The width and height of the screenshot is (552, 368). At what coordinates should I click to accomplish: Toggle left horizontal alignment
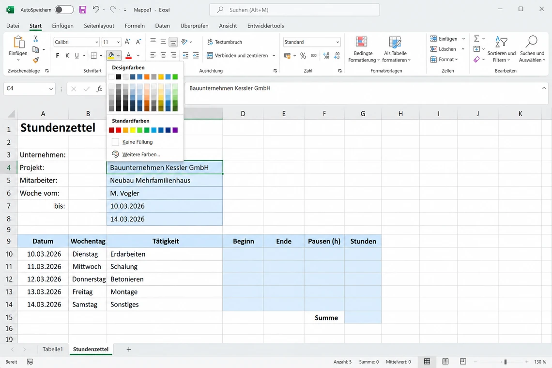coord(153,55)
